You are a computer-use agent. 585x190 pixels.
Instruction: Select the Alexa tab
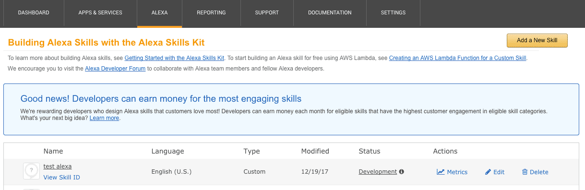(x=160, y=13)
